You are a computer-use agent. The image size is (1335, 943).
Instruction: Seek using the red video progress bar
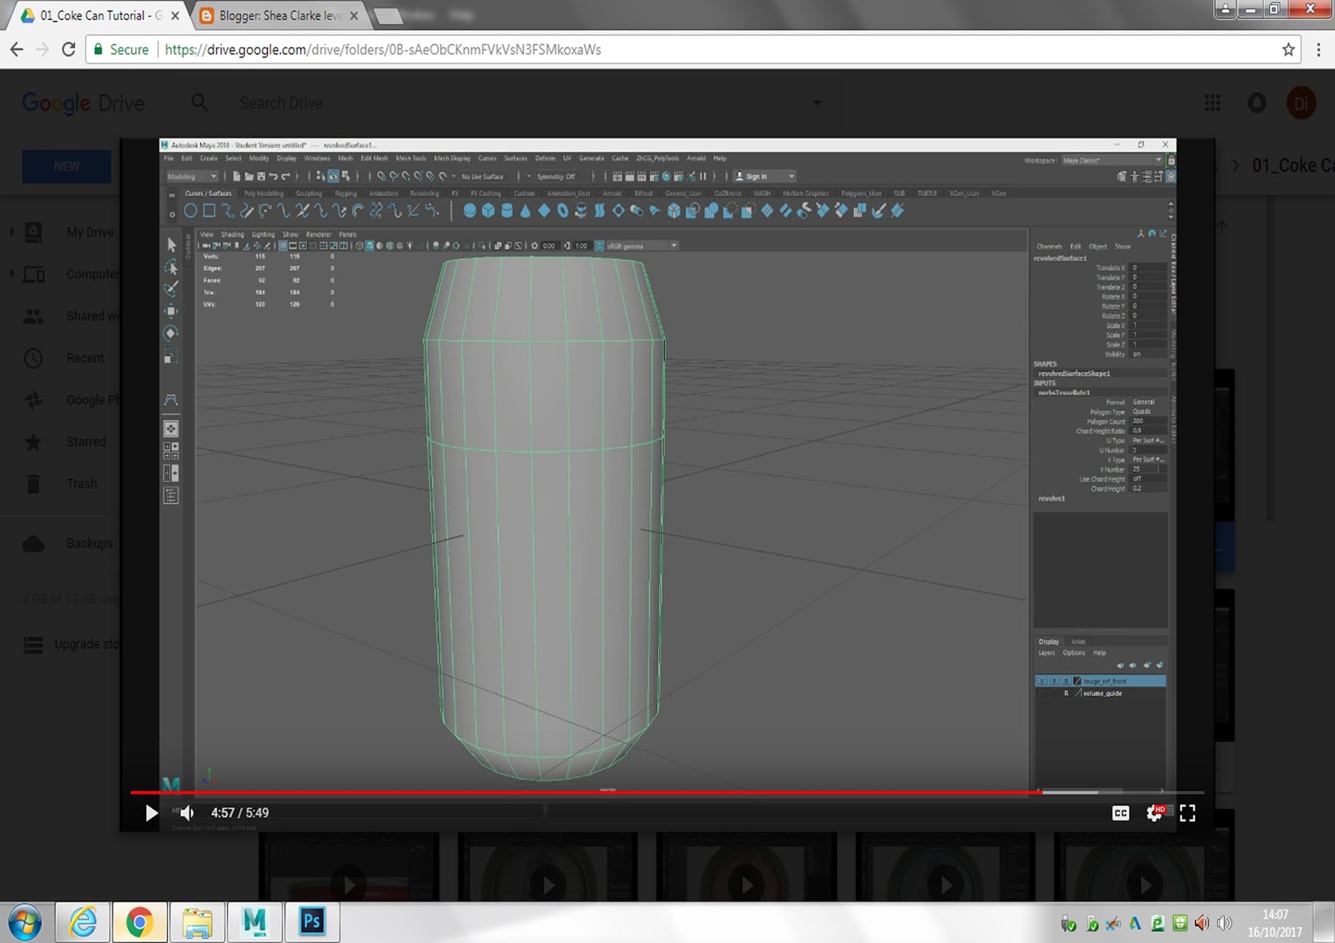(584, 790)
